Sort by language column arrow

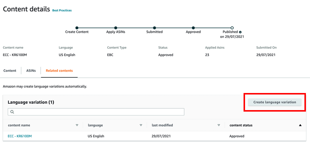141,125
